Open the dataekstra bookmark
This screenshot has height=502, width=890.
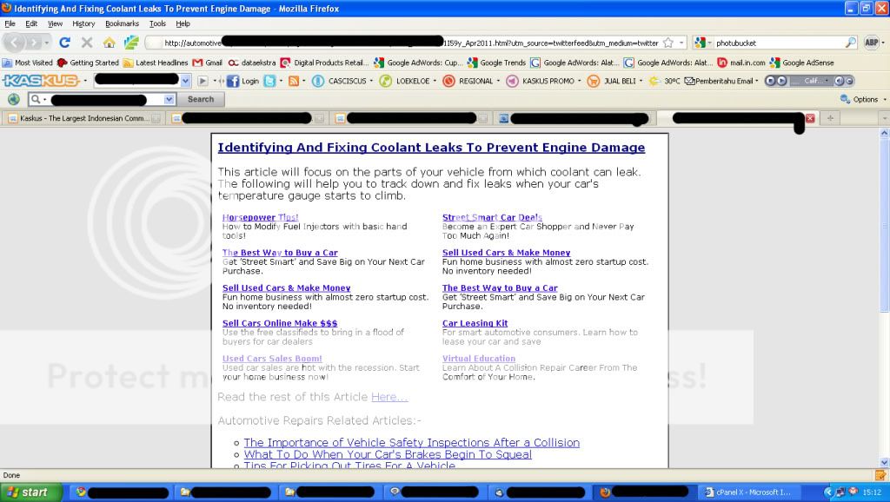[x=252, y=63]
